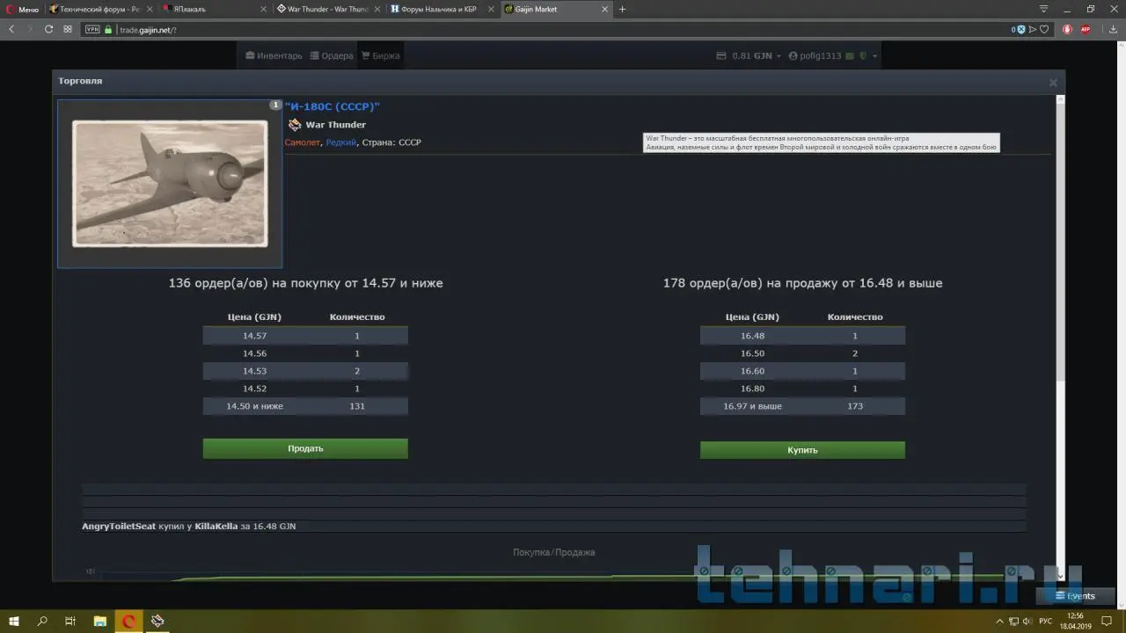Open the Speed Dial grid
The image size is (1126, 633).
click(68, 29)
